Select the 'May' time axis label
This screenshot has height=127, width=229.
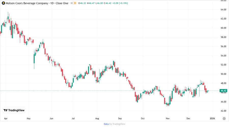[x=28, y=119]
